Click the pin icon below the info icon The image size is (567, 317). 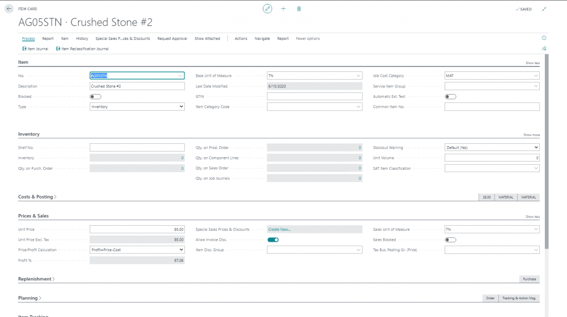(x=544, y=49)
